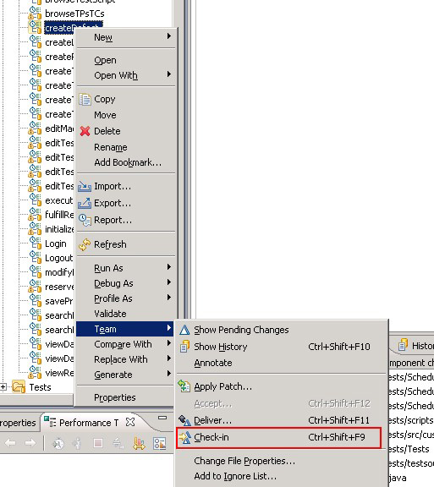Click the Deliver icon in submenu

coord(184,420)
